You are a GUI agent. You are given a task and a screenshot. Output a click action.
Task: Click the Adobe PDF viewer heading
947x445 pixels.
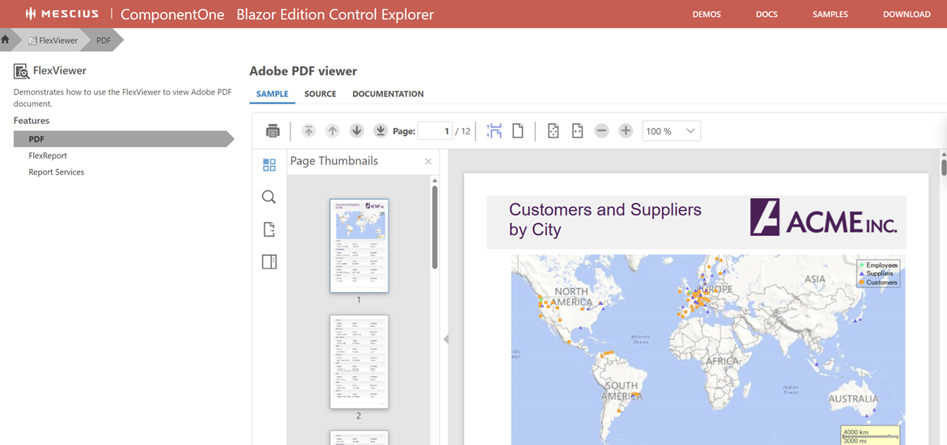click(x=304, y=71)
